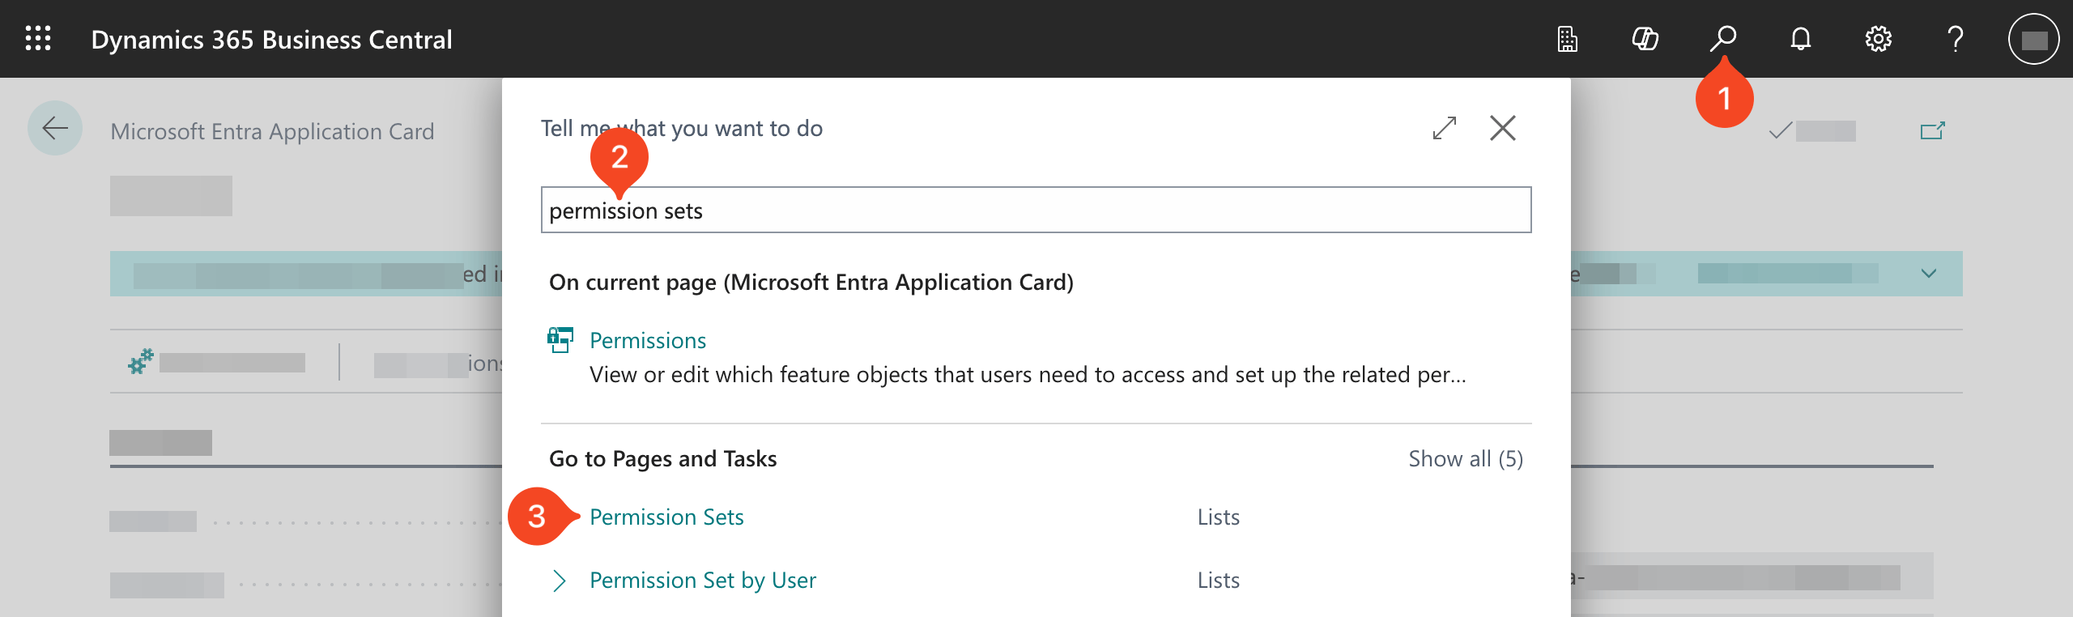Close the Tell Me dialog

pyautogui.click(x=1503, y=128)
